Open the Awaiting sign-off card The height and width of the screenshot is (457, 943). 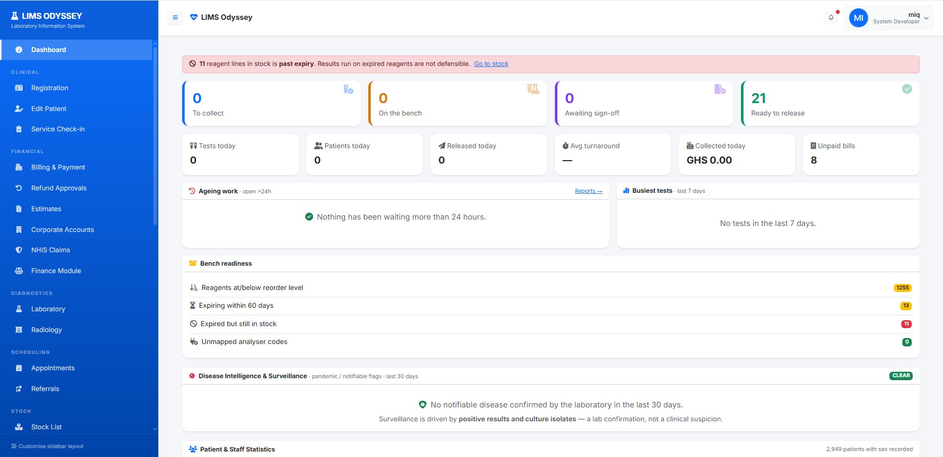[644, 103]
